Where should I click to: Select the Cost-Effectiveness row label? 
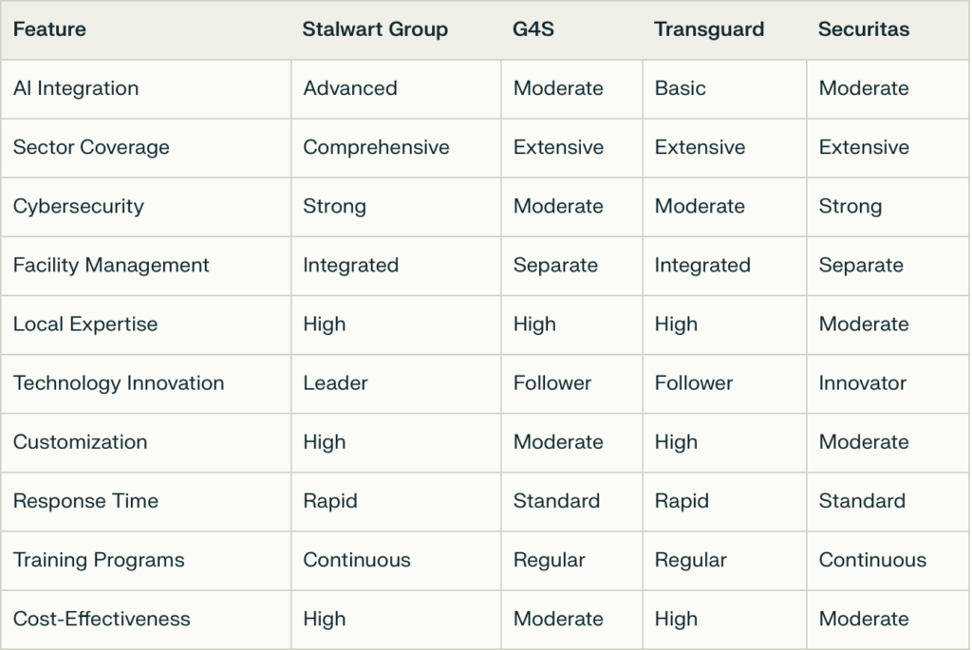point(102,619)
